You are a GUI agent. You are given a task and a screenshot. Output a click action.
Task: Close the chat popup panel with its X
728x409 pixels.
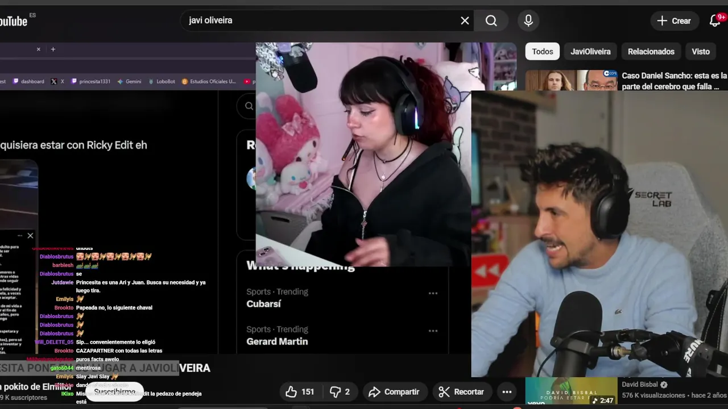click(x=30, y=236)
